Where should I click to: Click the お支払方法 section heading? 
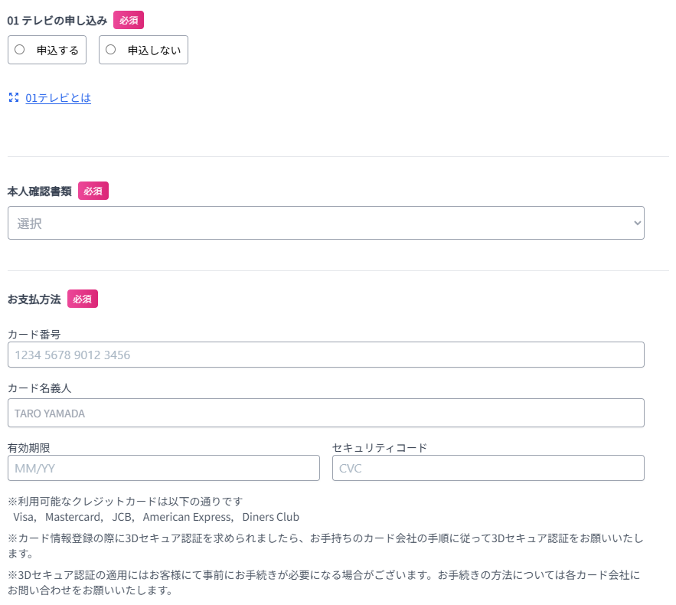[34, 299]
